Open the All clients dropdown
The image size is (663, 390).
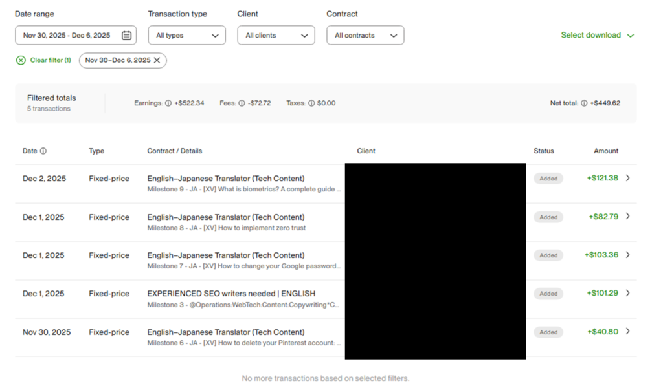tap(276, 36)
